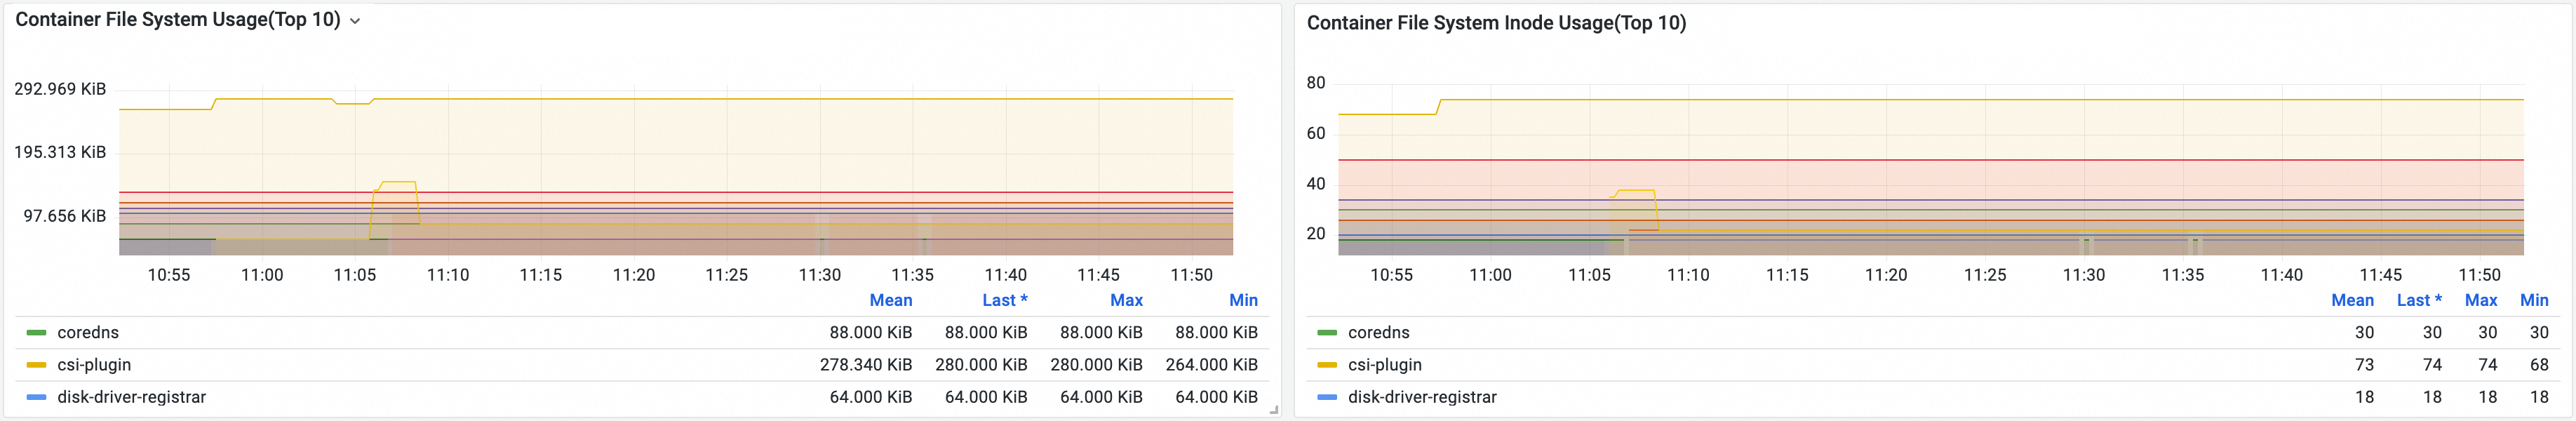Click disk-driver-registrar blue swatch in Inode Usage legend
Image resolution: width=2576 pixels, height=421 pixels.
point(1327,397)
